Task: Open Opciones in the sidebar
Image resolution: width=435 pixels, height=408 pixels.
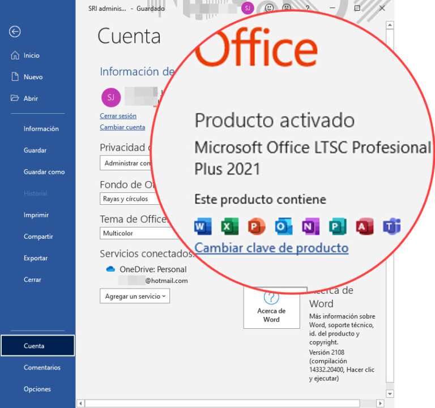Action: (x=37, y=389)
